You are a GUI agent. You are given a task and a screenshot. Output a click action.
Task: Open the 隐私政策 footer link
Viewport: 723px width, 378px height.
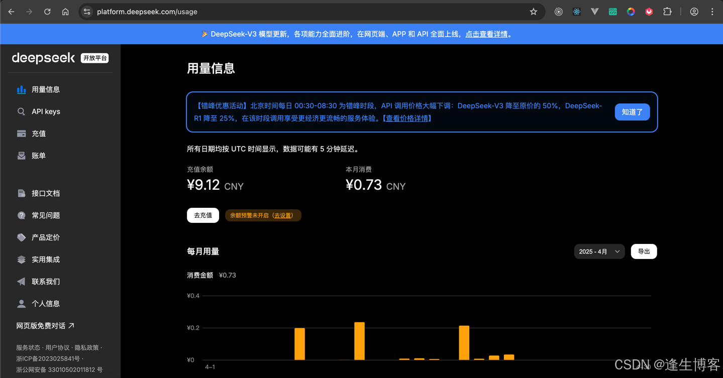coord(87,347)
